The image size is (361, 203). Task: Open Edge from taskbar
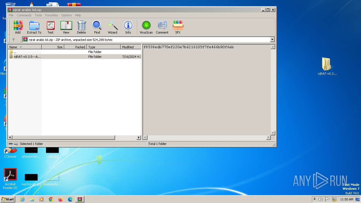coord(70,199)
